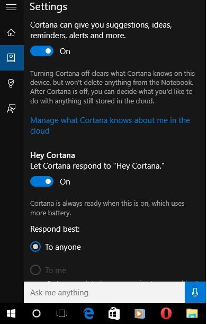The image size is (207, 324).
Task: Toggle the Hey Cortana switch
Action: coord(42,181)
